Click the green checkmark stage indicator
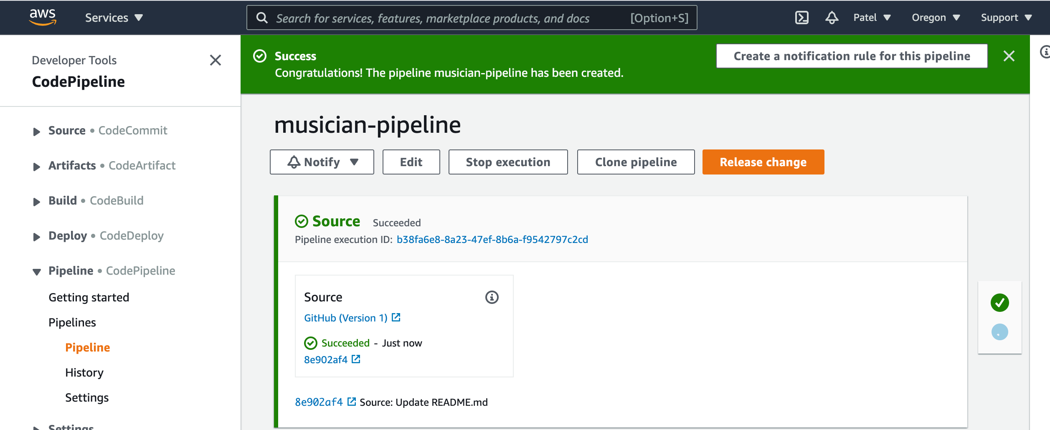Image resolution: width=1050 pixels, height=430 pixels. [999, 303]
